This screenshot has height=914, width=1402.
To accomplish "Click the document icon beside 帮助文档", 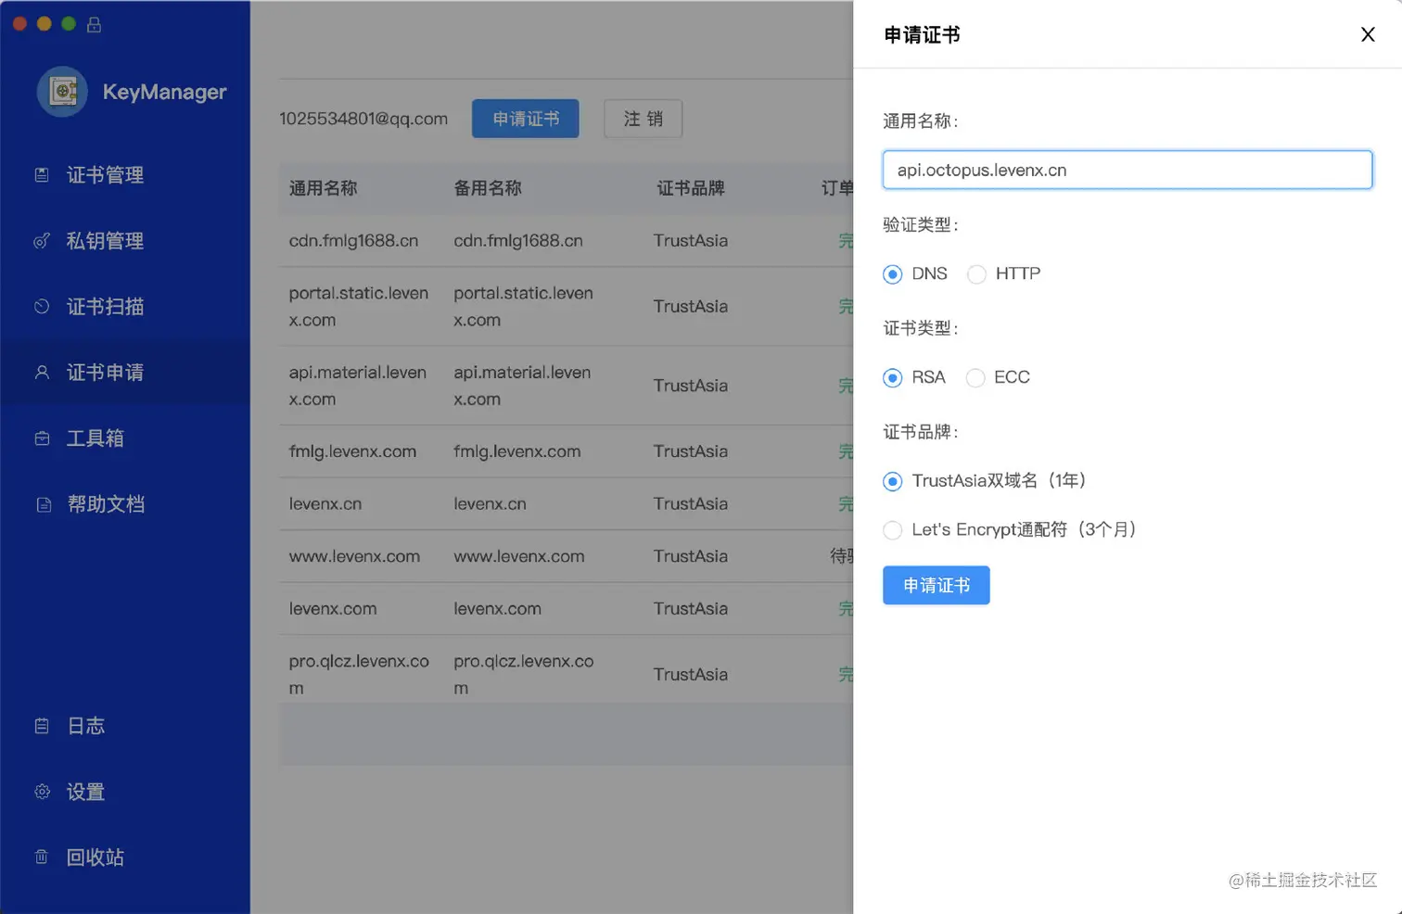I will 43,504.
